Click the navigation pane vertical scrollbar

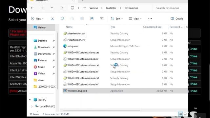coord(57,61)
